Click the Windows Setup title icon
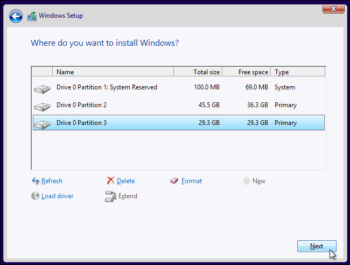This screenshot has height=265, width=350. 32,16
